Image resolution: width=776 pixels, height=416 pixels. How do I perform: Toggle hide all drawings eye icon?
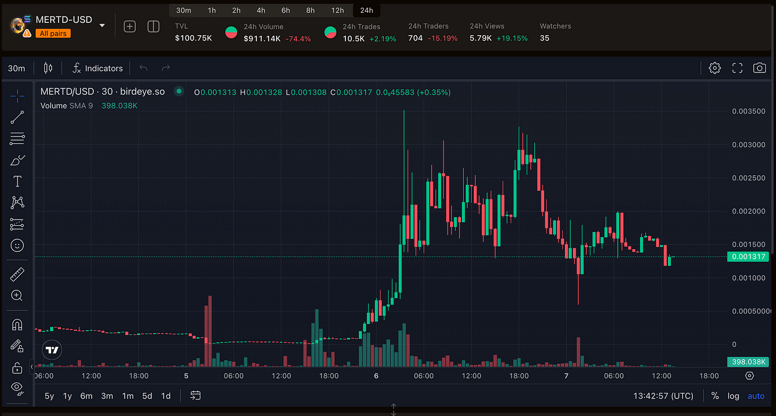tap(17, 388)
